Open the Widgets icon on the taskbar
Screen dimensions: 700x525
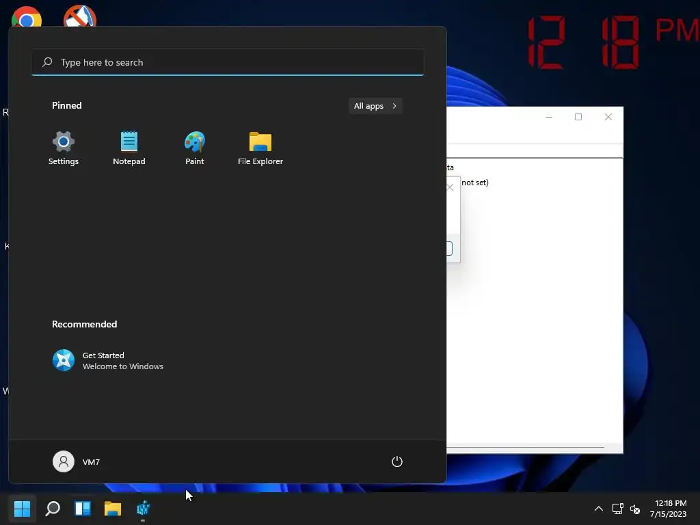point(83,509)
